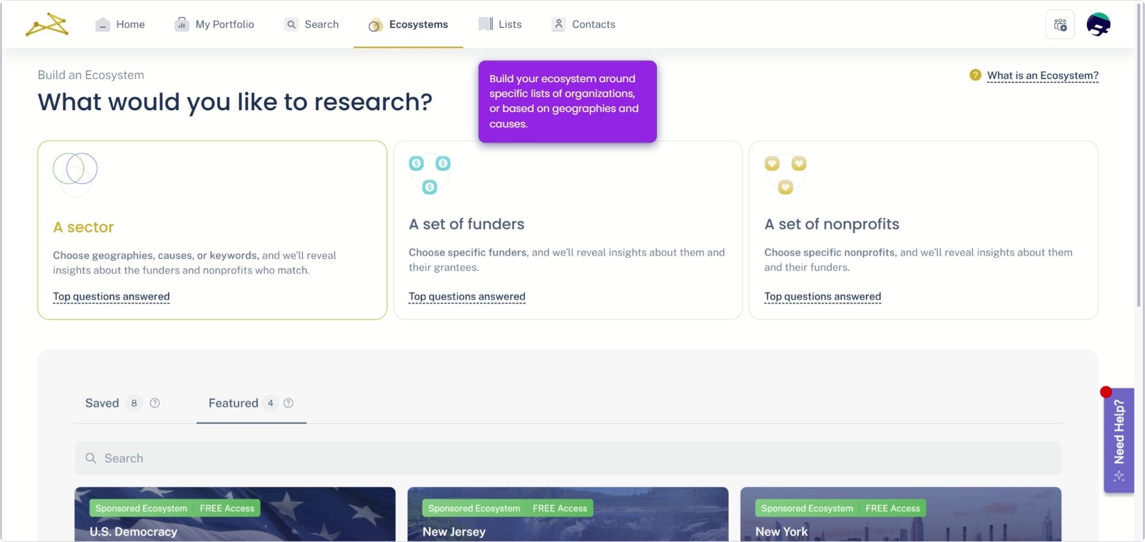The width and height of the screenshot is (1145, 542).
Task: Click the yellow question icon before What is an Ecosystem
Action: pos(976,75)
